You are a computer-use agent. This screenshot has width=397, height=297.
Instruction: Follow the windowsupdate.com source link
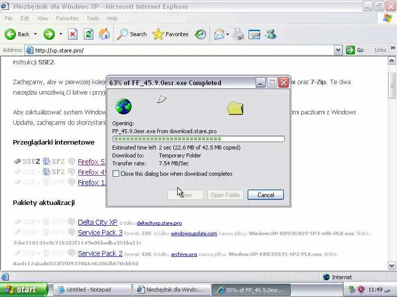[x=194, y=233]
